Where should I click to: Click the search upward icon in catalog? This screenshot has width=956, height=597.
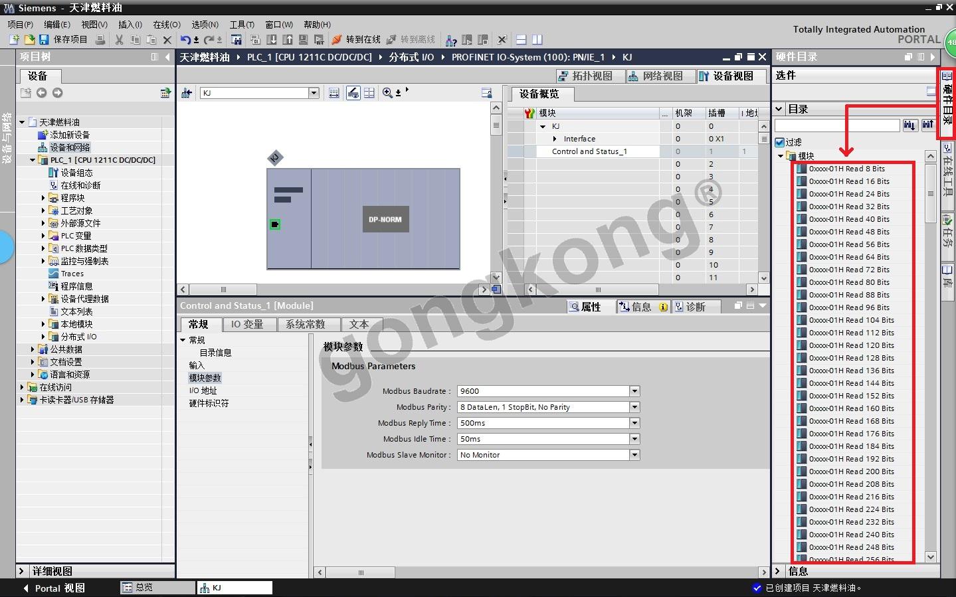point(927,126)
